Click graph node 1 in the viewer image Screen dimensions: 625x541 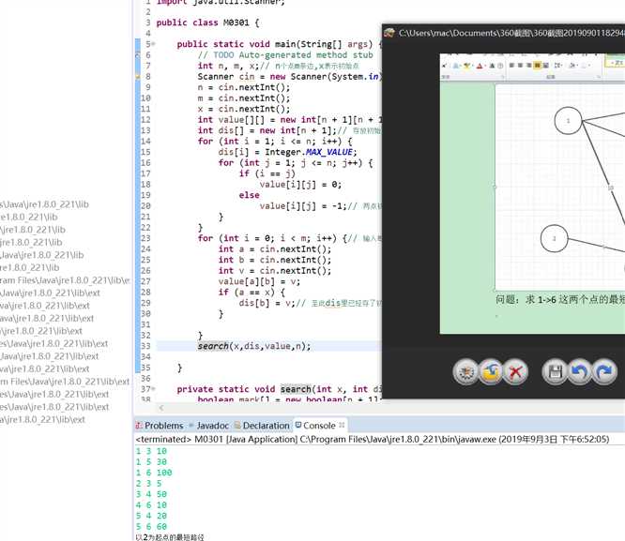click(x=568, y=120)
